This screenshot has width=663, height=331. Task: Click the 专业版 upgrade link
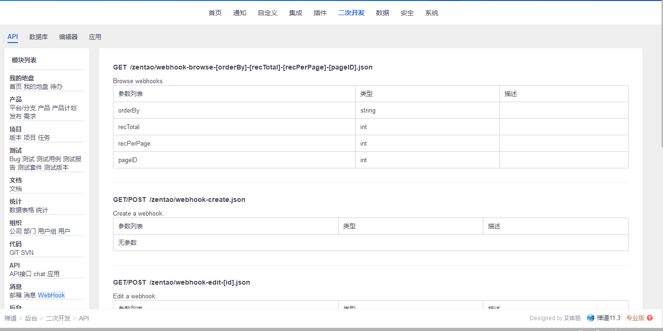635,318
